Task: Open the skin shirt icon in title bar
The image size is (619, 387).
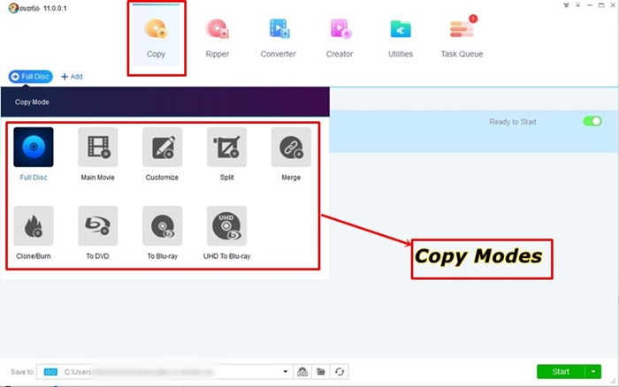Action: (x=566, y=5)
